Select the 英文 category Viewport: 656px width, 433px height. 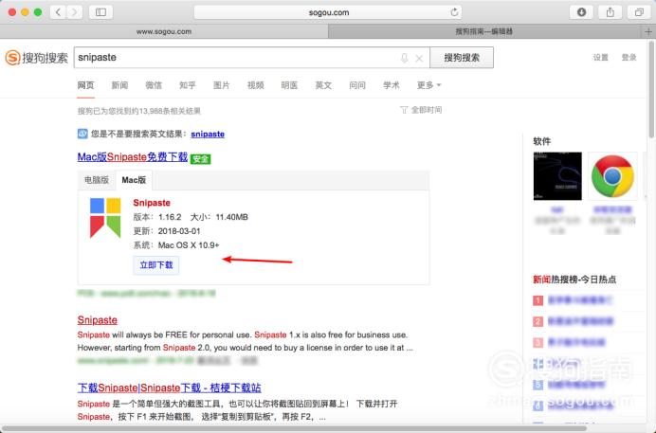pos(323,85)
